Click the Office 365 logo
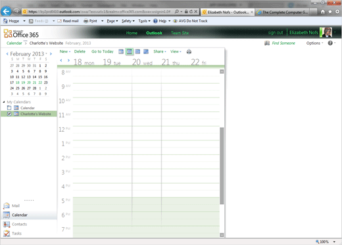Image resolution: width=342 pixels, height=245 pixels. 21,34
